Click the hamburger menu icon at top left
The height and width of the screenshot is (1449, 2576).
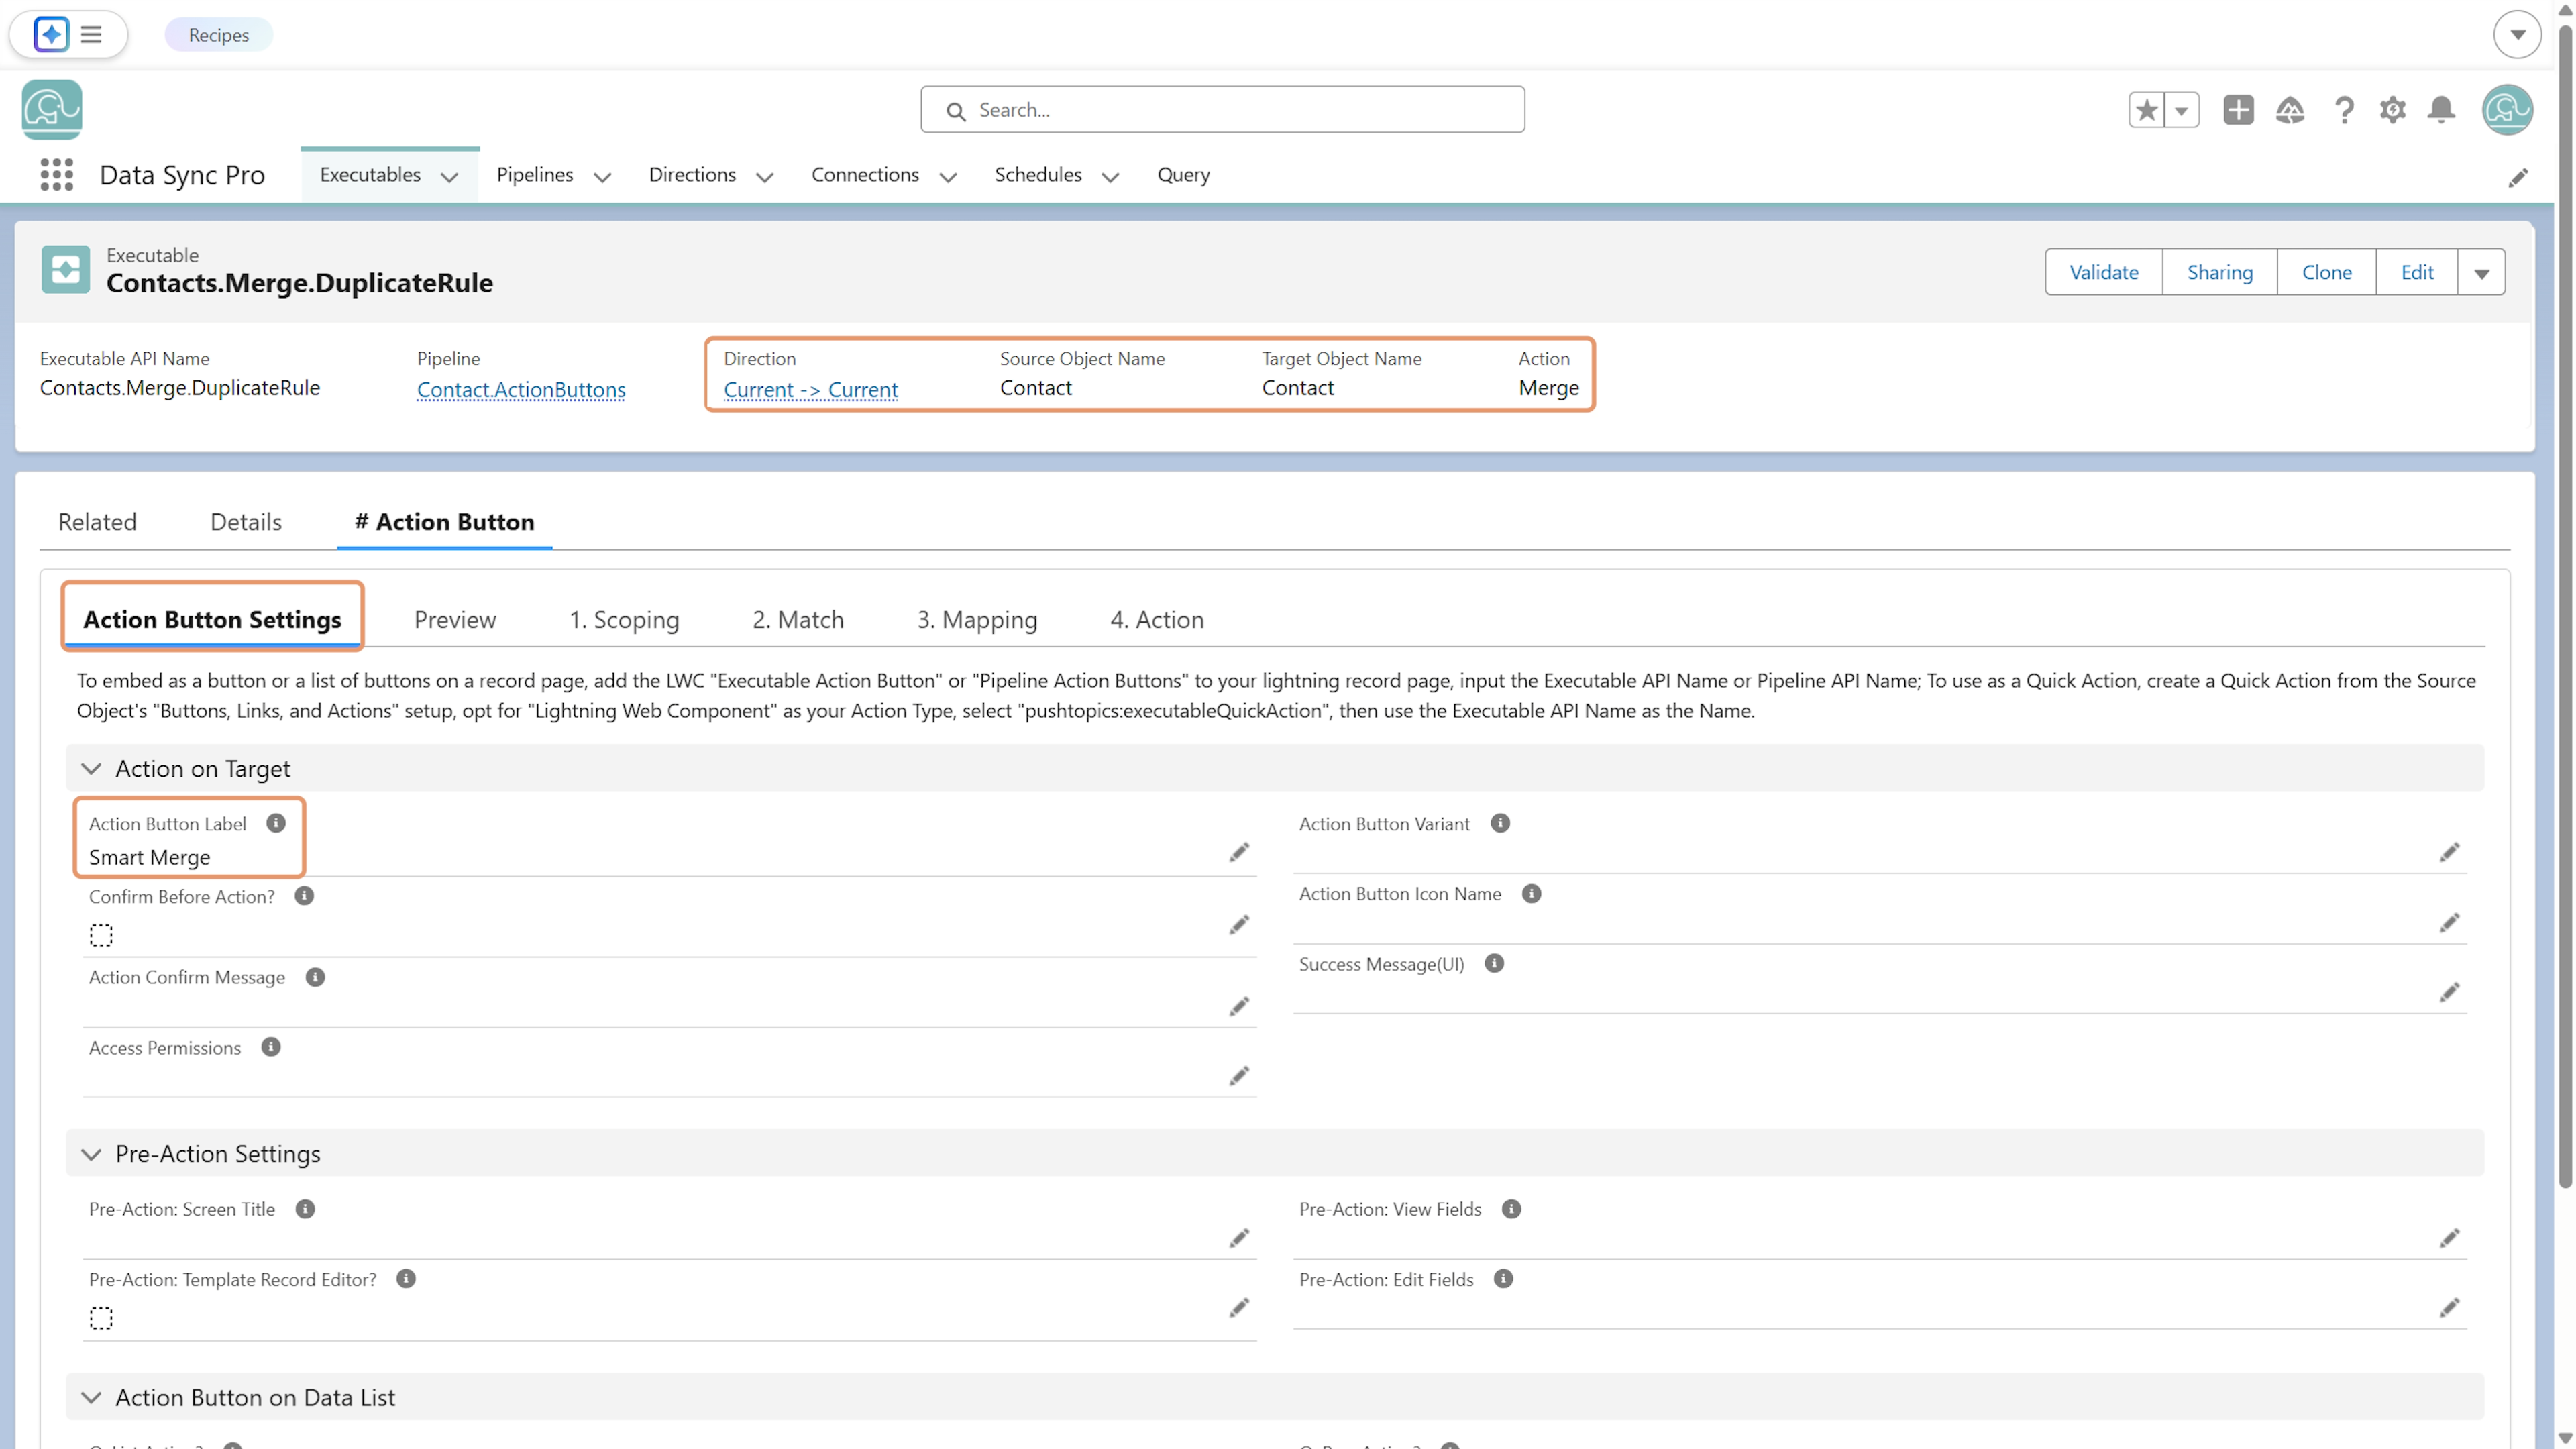tap(91, 35)
